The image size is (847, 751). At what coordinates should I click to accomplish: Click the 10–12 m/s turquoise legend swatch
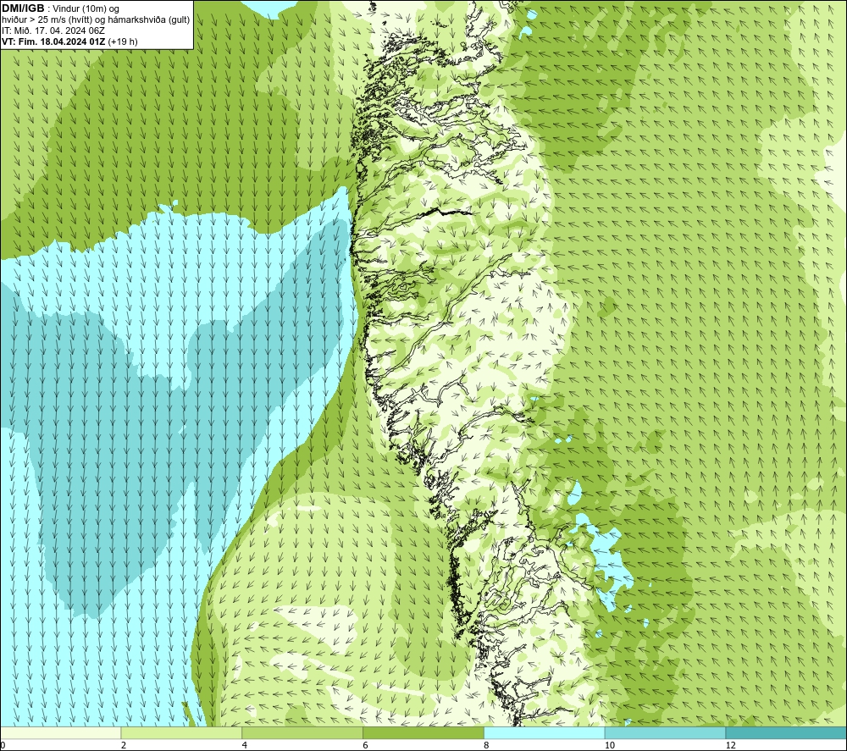[666, 732]
